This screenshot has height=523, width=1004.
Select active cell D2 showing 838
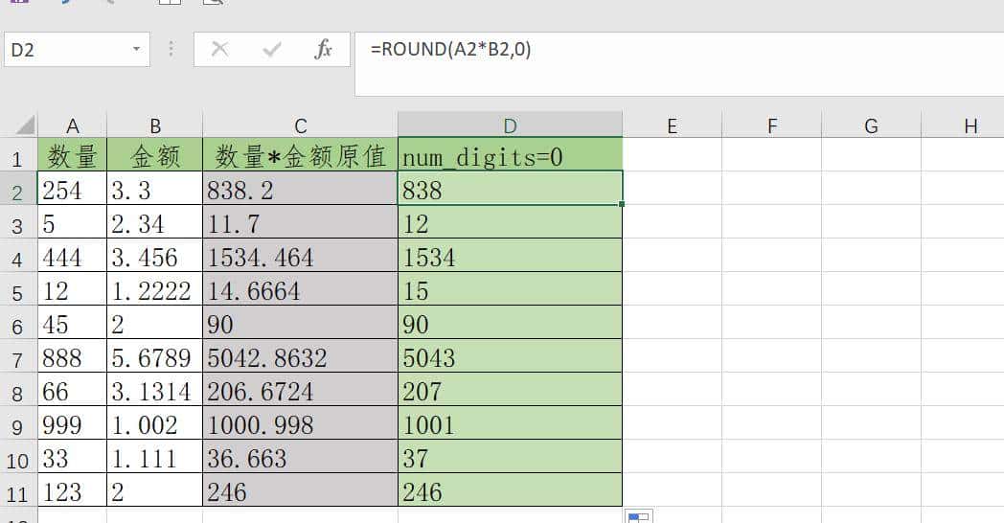pyautogui.click(x=511, y=188)
